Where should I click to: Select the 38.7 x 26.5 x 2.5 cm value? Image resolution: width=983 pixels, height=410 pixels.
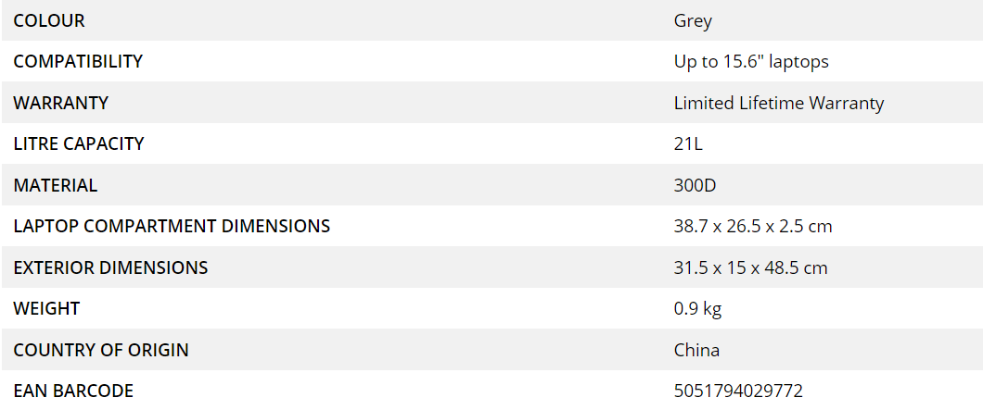(x=753, y=226)
